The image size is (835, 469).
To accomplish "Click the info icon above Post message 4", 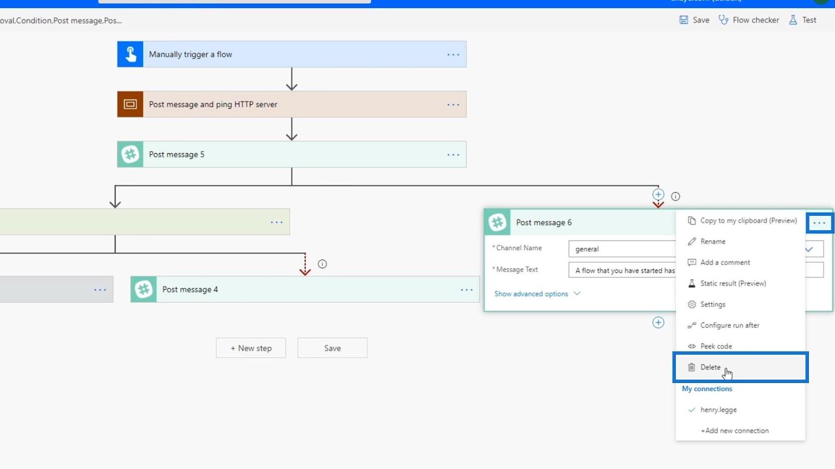I will click(x=323, y=264).
